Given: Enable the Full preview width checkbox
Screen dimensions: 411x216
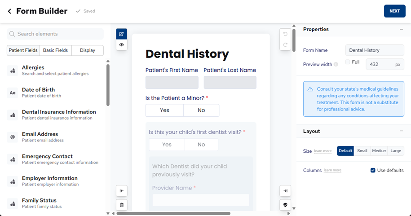Looking at the screenshot, I should [x=348, y=62].
